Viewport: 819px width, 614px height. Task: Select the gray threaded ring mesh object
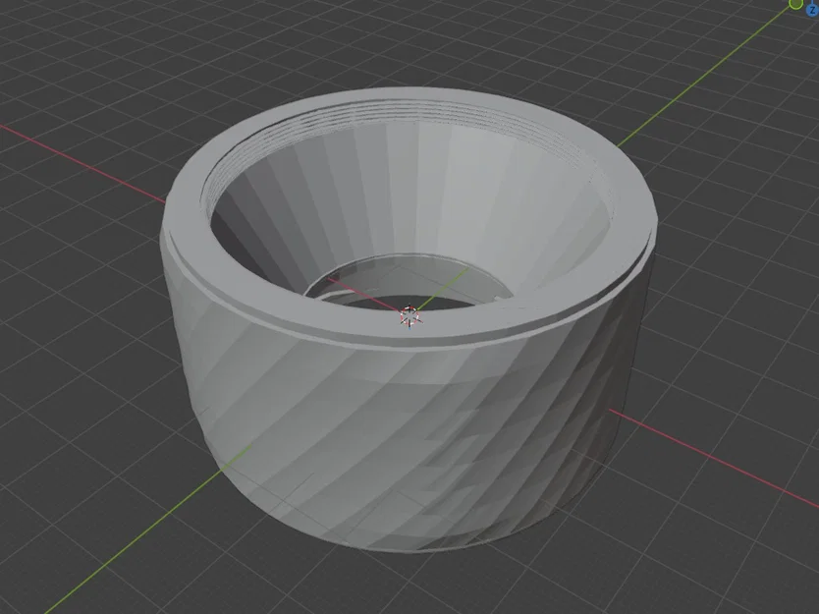click(x=409, y=318)
